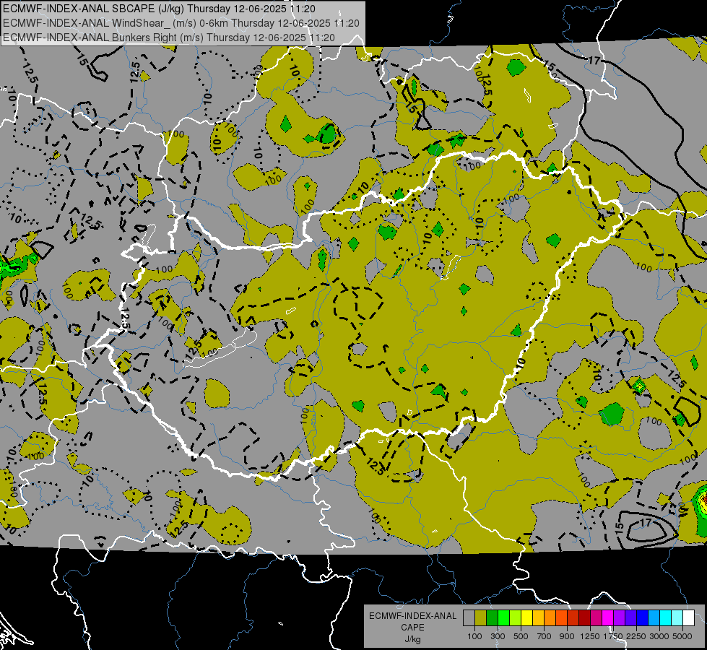Click the 1250 tick label under the colorbar
Viewport: 707px width, 650px height.
point(590,636)
